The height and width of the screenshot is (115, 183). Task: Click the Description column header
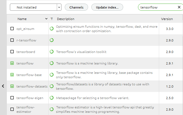tap(66, 19)
